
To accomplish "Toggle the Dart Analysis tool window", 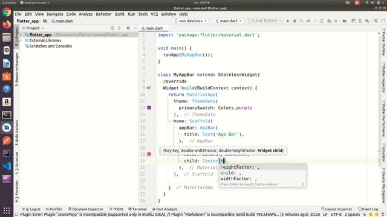I will pyautogui.click(x=165, y=209).
